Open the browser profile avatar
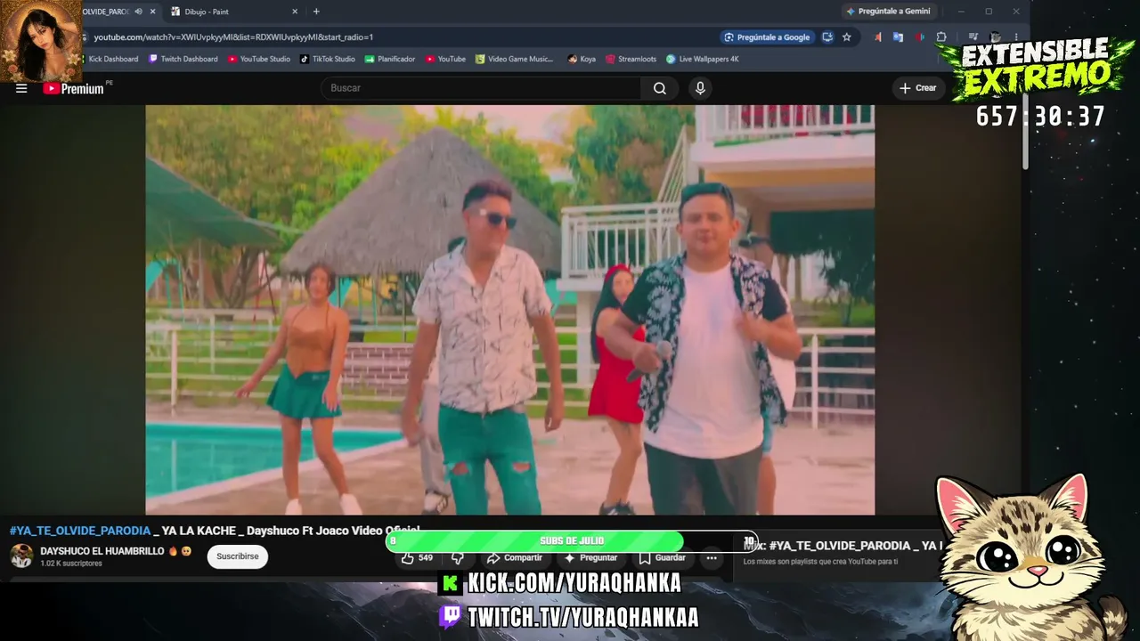This screenshot has width=1140, height=641. (x=996, y=37)
